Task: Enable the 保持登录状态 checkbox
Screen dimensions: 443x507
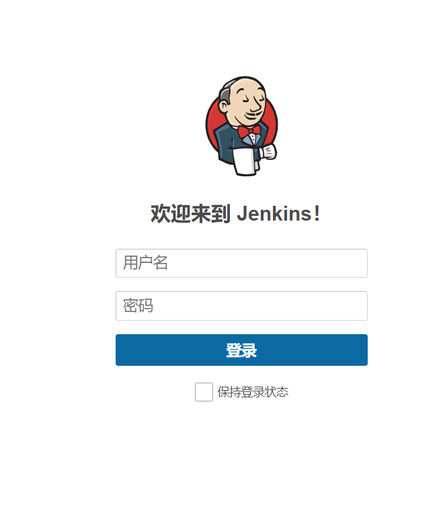Action: (204, 392)
